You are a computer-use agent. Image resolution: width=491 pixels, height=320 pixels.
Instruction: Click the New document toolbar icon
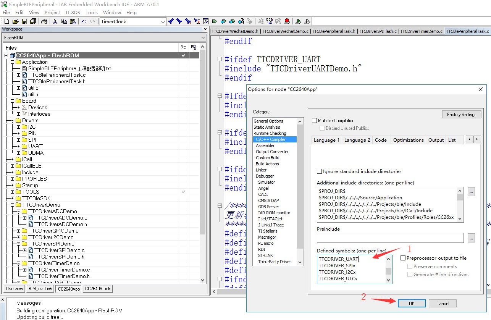pyautogui.click(x=6, y=21)
